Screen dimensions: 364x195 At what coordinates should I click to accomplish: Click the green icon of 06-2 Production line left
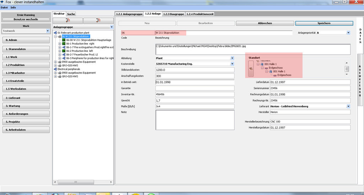[x=64, y=51]
